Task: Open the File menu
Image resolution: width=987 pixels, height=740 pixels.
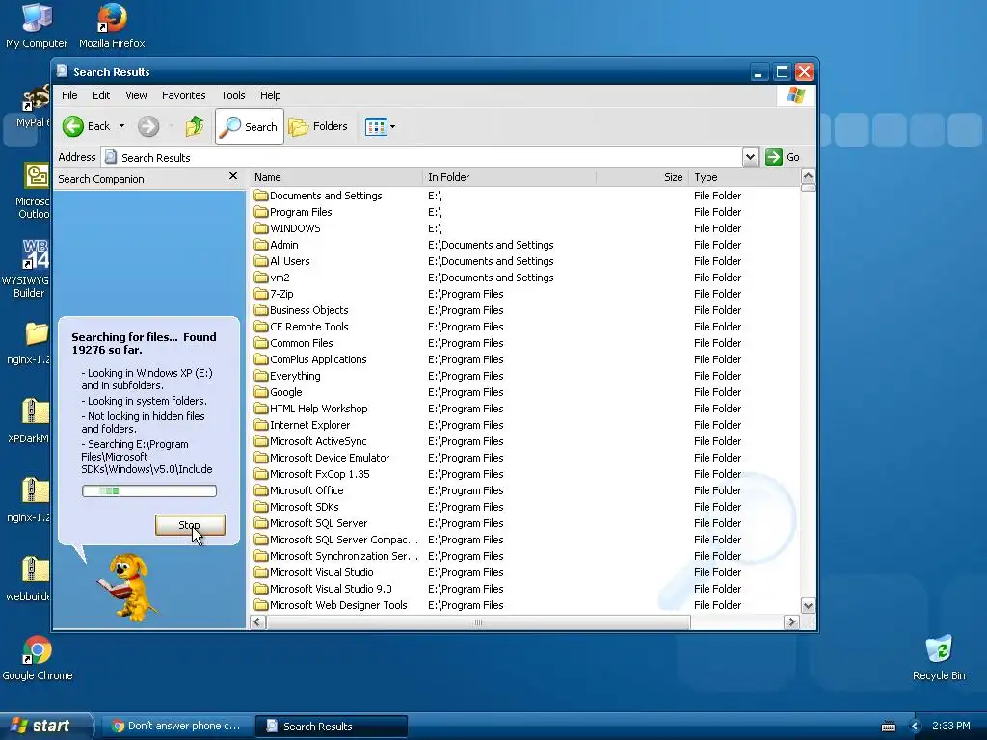Action: (x=69, y=95)
